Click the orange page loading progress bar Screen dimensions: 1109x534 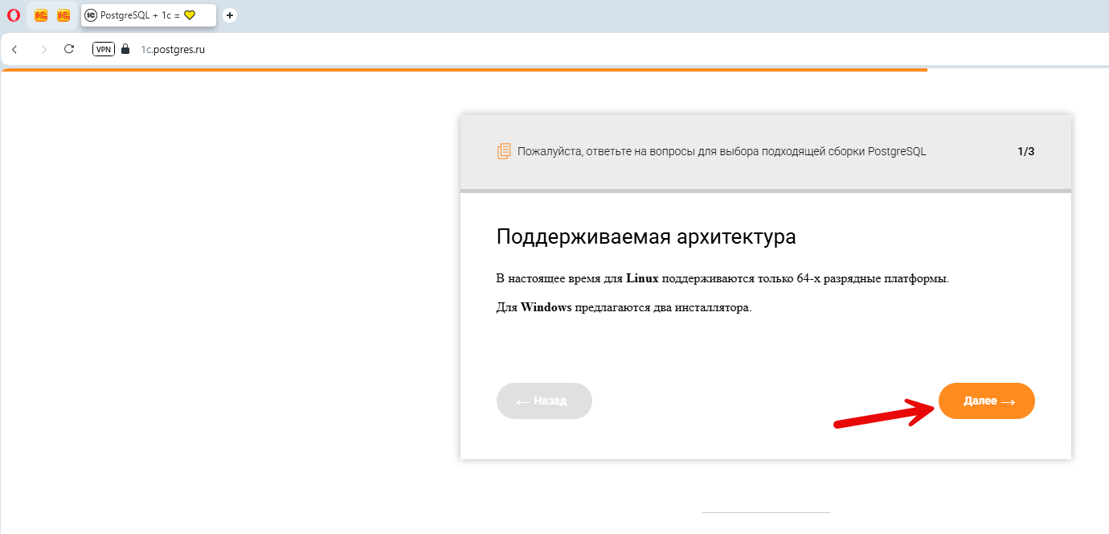click(x=464, y=70)
